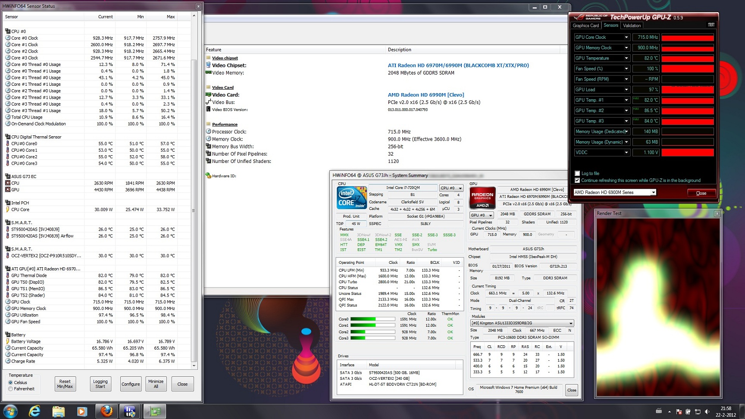Click the Intel Core i7 logo

point(352,198)
